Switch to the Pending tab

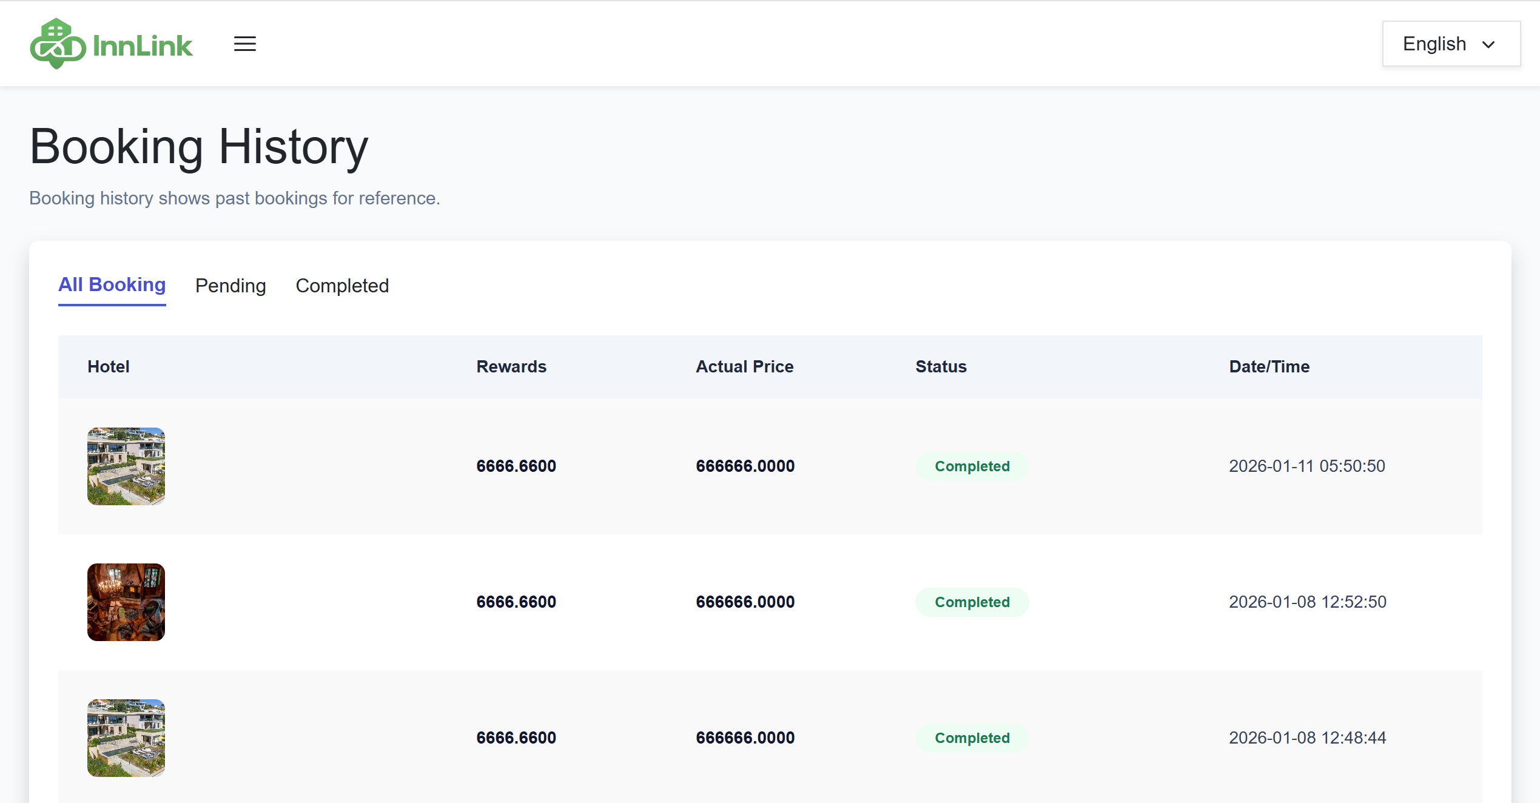coord(230,286)
